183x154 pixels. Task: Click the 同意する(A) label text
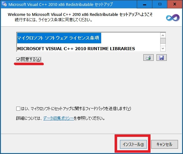(31, 60)
